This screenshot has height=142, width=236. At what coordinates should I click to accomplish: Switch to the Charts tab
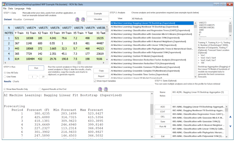[x=16, y=81]
